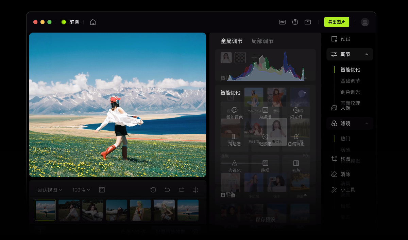Apply 闪光灯 flash effect
This screenshot has height=240, width=408.
pos(296,113)
